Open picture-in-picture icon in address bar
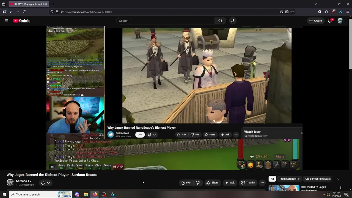The width and height of the screenshot is (352, 198). click(282, 12)
